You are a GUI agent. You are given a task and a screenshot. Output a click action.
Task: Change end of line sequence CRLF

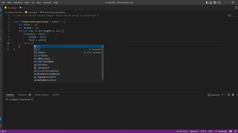[210, 132]
